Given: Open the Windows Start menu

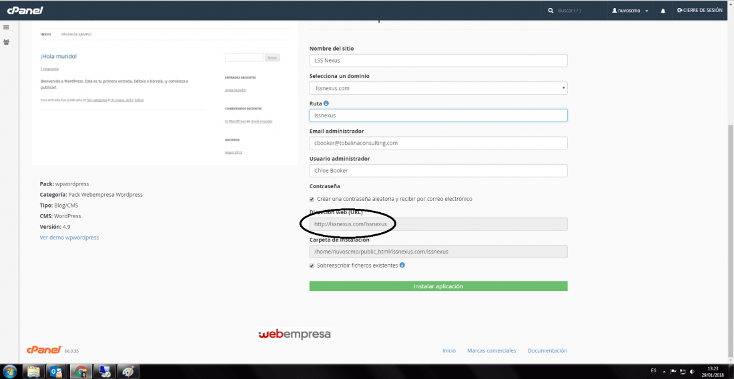Looking at the screenshot, I should point(9,372).
